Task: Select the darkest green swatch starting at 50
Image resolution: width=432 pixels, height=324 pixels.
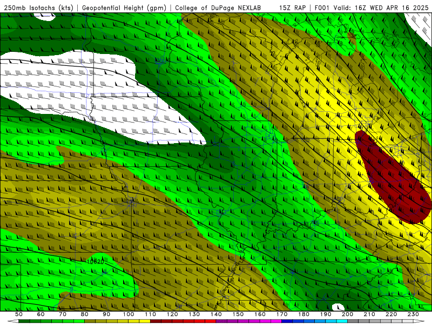Action: click(24, 321)
